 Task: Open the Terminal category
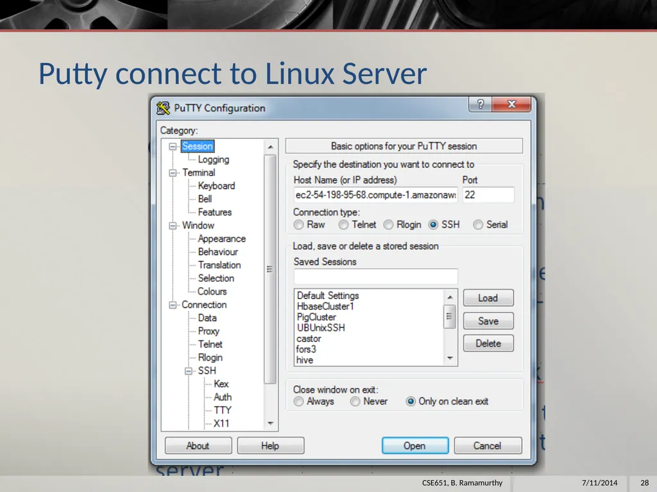[x=199, y=172]
